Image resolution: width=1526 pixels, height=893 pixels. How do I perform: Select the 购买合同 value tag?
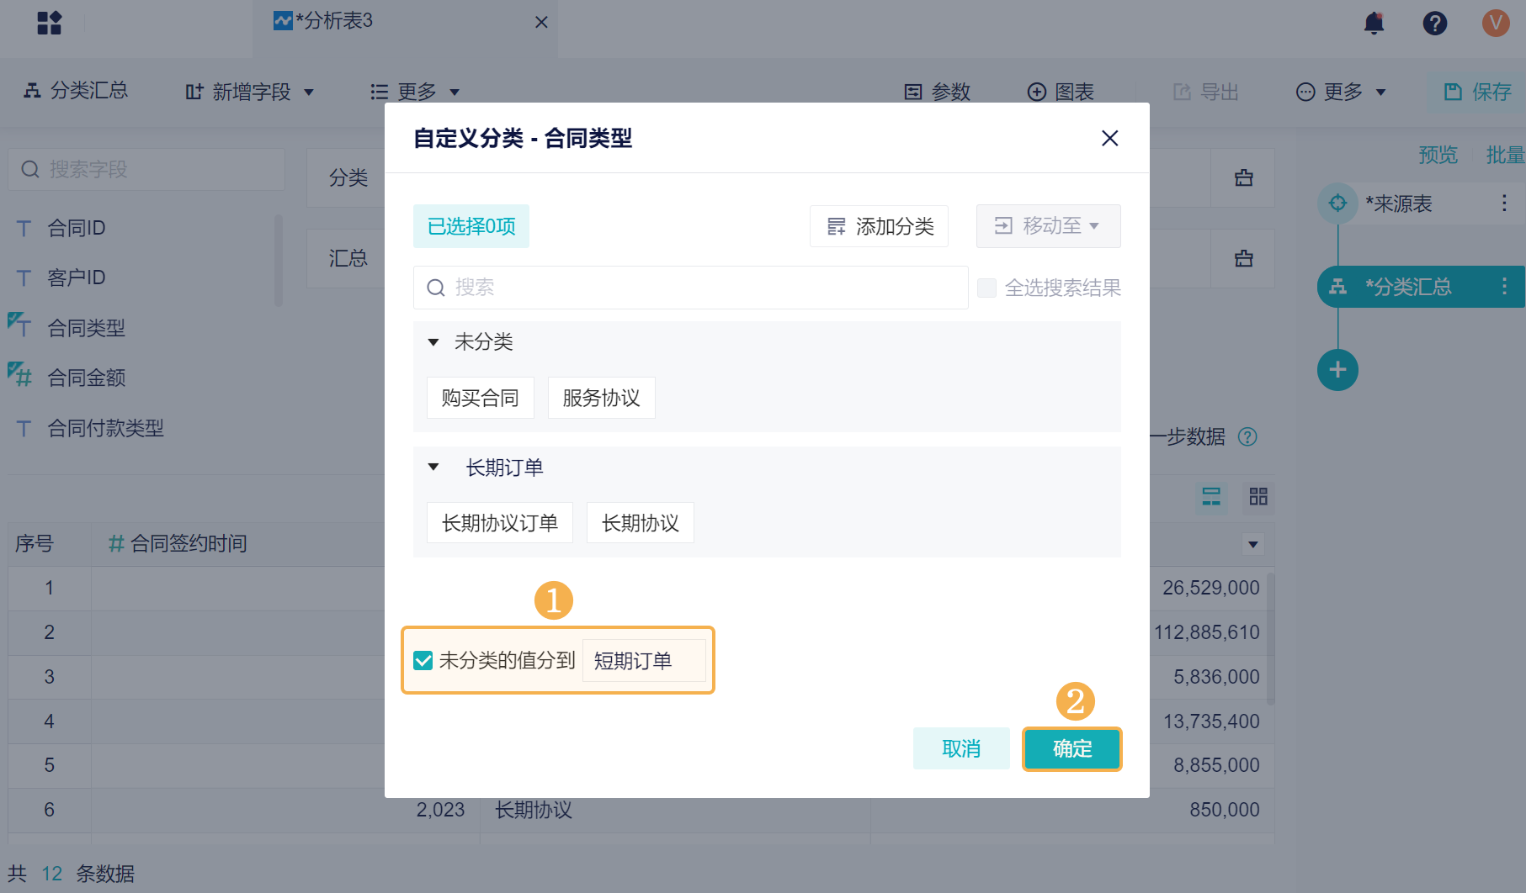(x=480, y=398)
